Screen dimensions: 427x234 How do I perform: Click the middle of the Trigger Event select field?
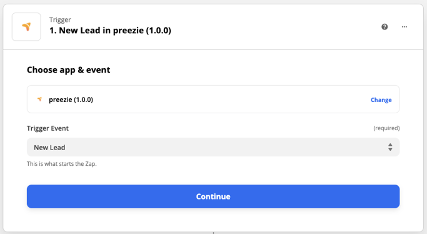(x=213, y=147)
